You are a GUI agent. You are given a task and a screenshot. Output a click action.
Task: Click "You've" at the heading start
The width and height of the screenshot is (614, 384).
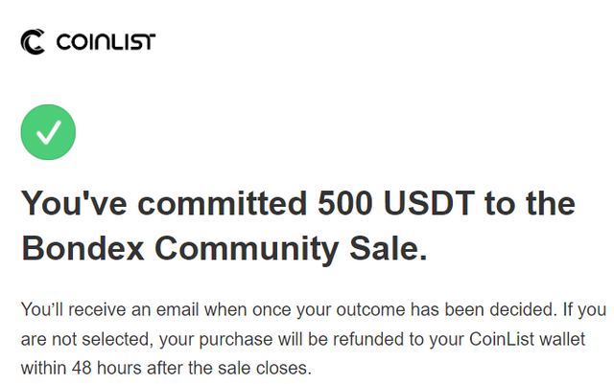69,203
